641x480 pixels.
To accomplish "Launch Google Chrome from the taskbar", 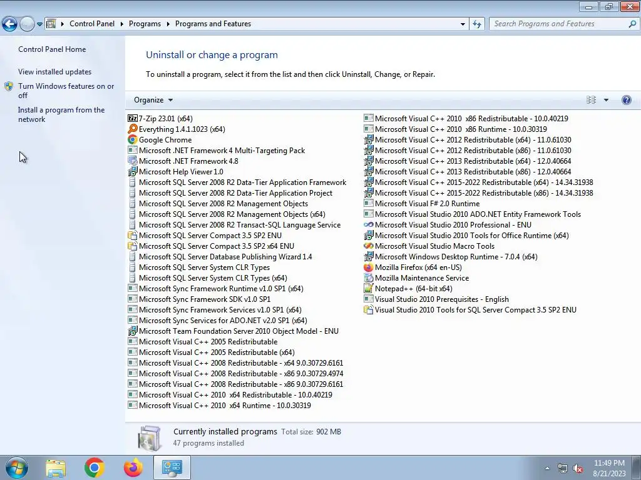I will 95,467.
